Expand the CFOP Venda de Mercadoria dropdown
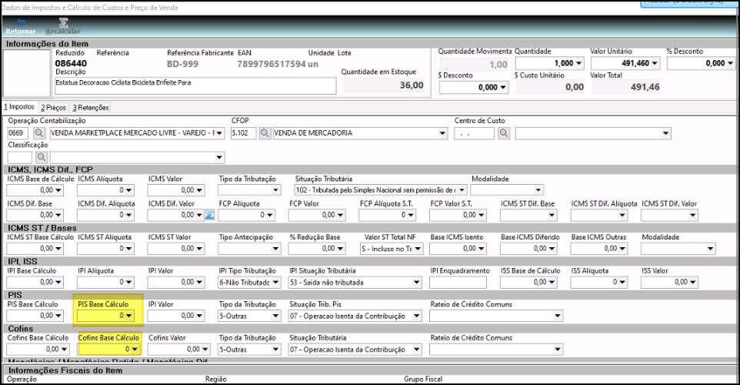The width and height of the screenshot is (740, 385). [442, 133]
